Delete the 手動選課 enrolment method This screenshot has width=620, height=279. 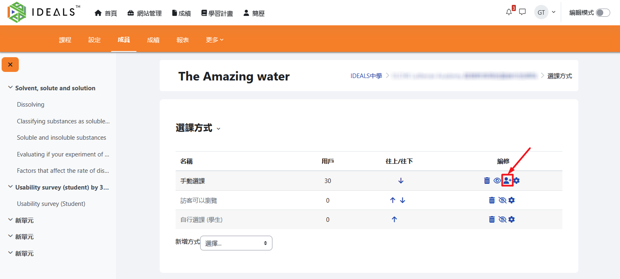[487, 181]
